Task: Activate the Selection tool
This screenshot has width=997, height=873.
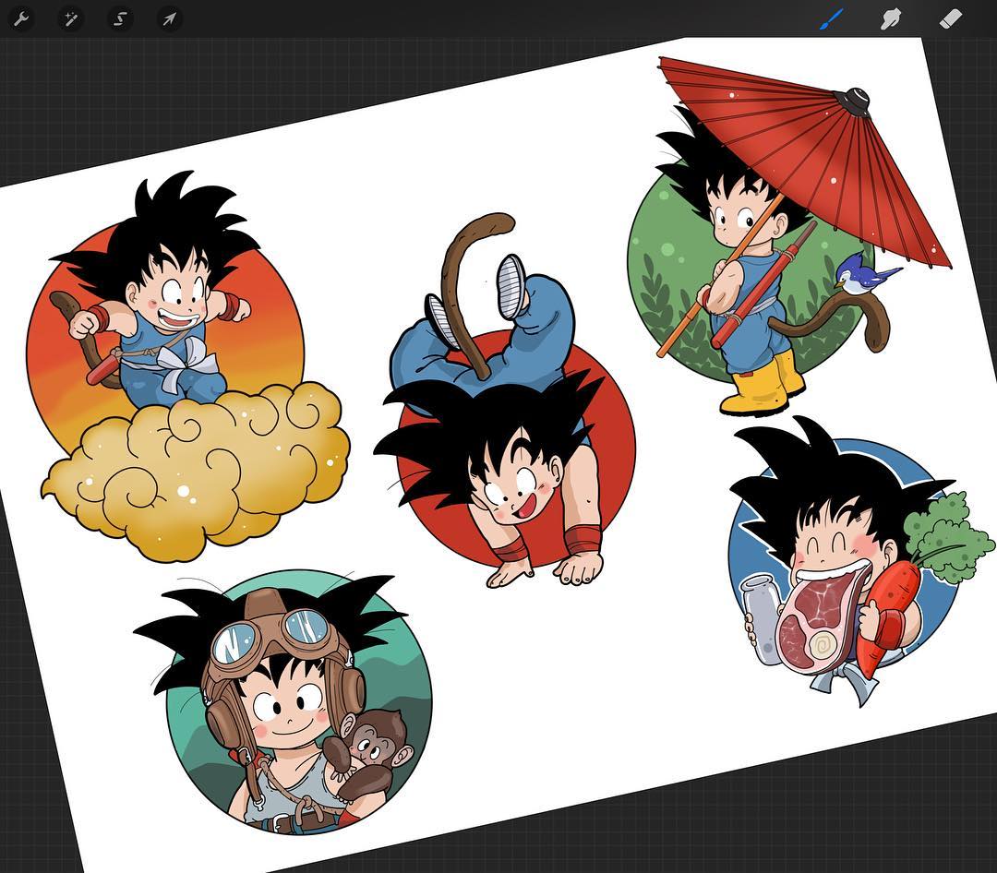Action: pos(119,19)
